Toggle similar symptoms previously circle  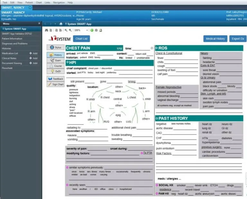pos(67,167)
